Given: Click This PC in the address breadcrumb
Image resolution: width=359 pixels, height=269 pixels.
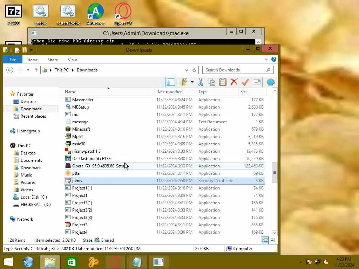Looking at the screenshot, I should (x=62, y=70).
